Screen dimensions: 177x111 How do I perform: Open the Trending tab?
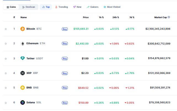(x=61, y=7)
